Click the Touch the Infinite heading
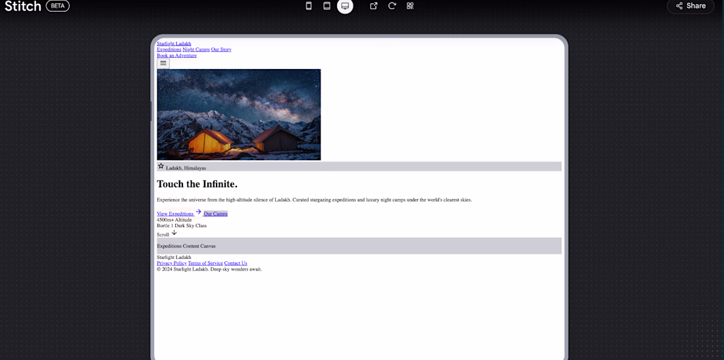The image size is (724, 360). [x=197, y=184]
